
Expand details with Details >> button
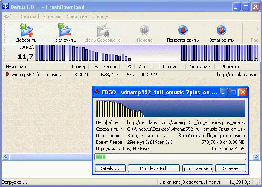pos(110,168)
